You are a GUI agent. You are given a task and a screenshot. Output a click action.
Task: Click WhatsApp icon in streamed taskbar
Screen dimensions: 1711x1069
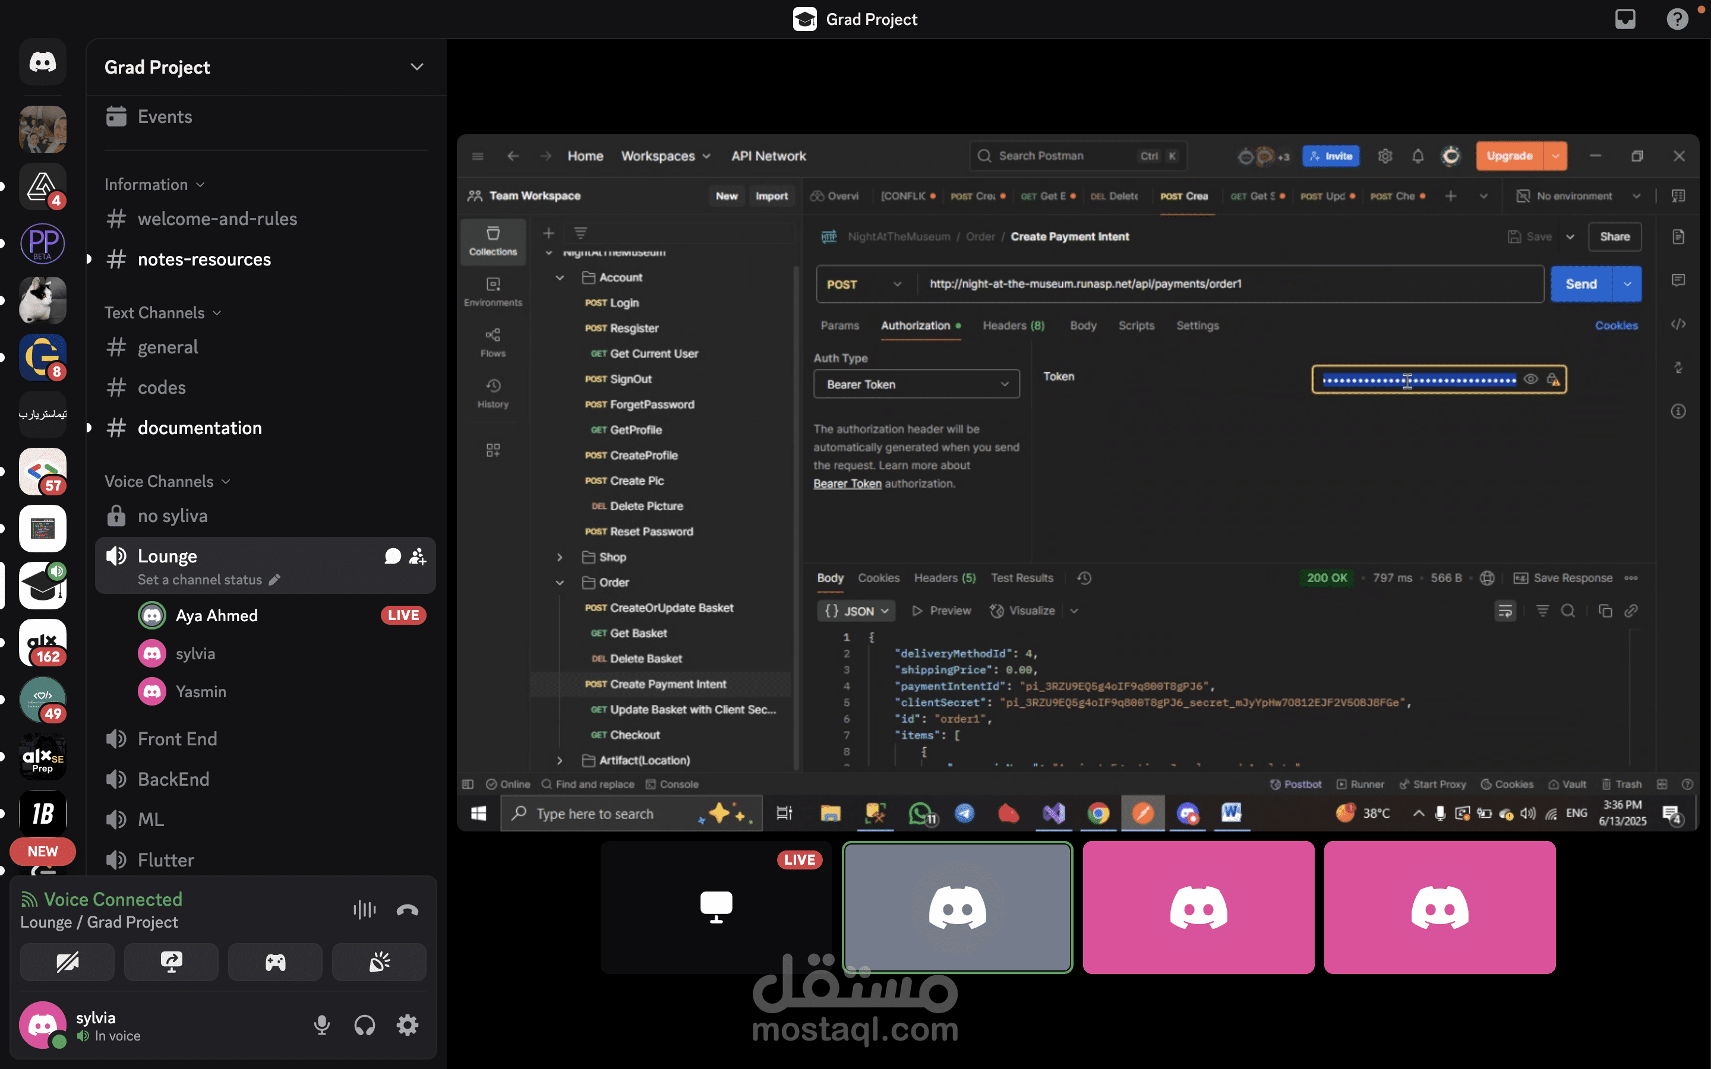(x=921, y=813)
